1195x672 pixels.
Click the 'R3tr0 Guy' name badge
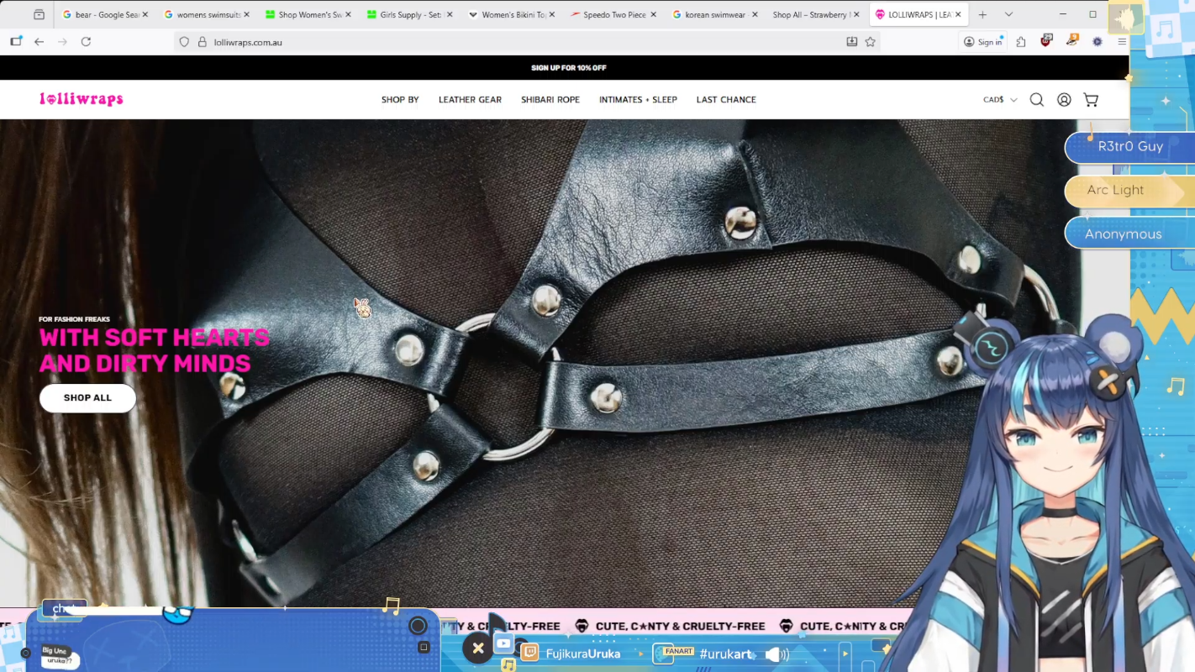[x=1129, y=147]
